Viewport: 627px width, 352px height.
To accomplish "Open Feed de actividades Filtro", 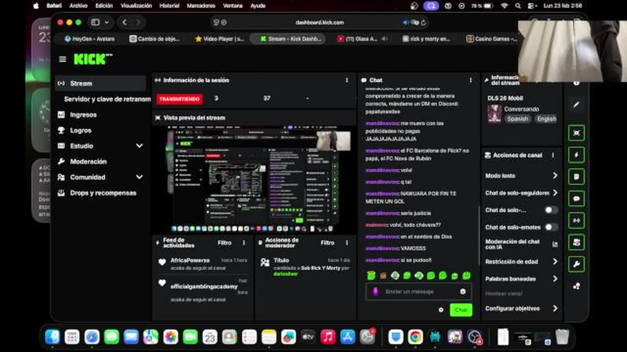I will [x=224, y=242].
